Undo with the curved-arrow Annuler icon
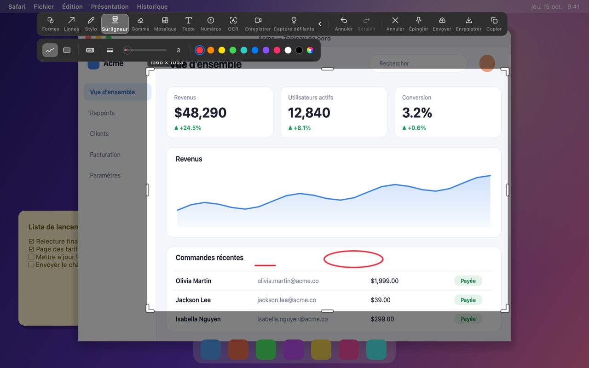Screen dimensions: 589x368 (344, 23)
